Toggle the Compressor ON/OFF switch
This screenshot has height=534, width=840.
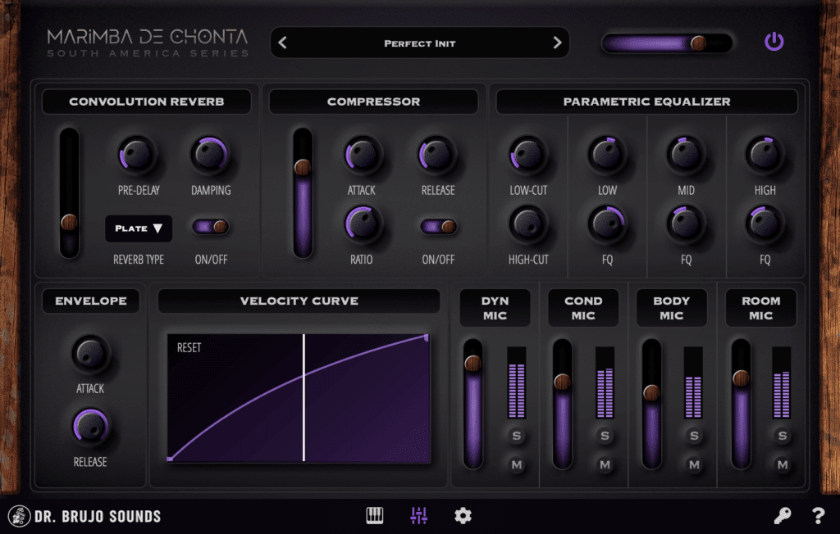pos(440,228)
